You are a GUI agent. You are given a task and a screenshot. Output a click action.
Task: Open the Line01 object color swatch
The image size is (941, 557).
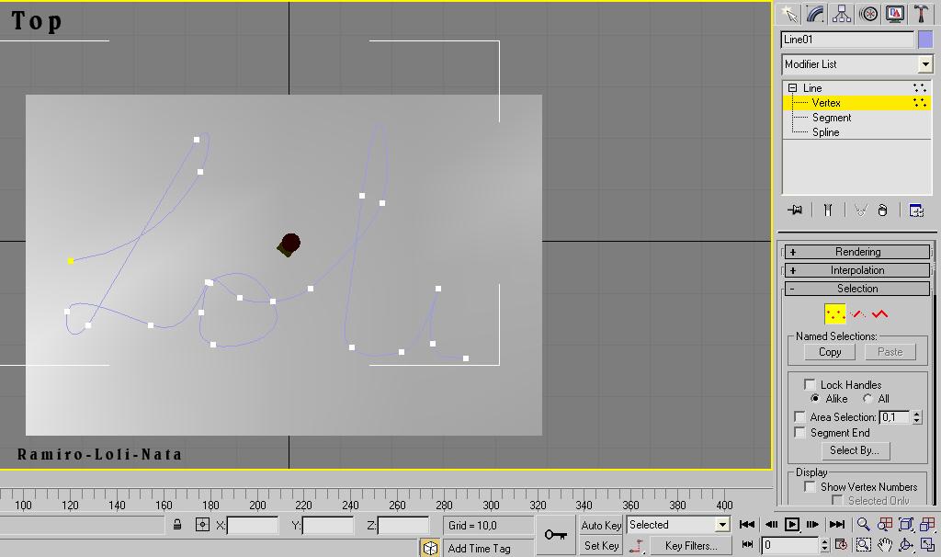coord(925,40)
